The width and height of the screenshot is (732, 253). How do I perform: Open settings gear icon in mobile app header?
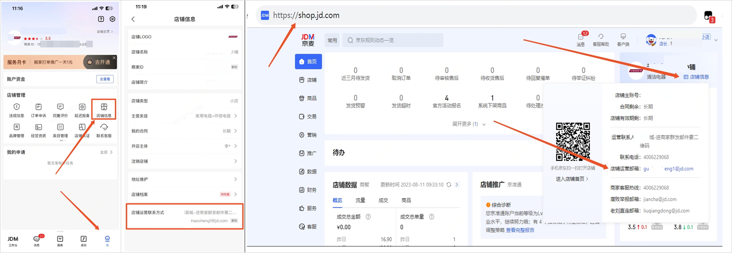tap(113, 19)
